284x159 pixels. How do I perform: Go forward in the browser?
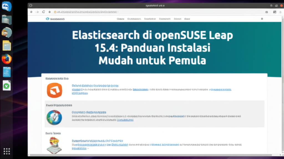(x=37, y=12)
